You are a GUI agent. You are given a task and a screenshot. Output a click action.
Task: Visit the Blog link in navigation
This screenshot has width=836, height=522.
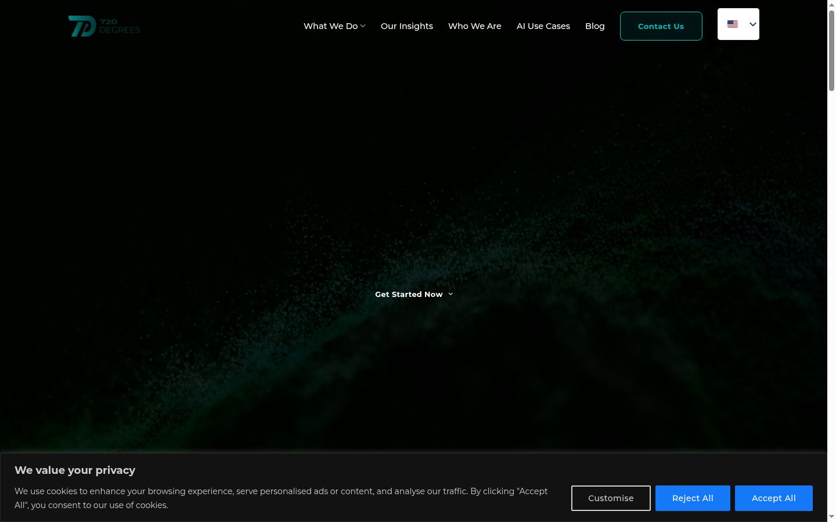[x=595, y=26]
